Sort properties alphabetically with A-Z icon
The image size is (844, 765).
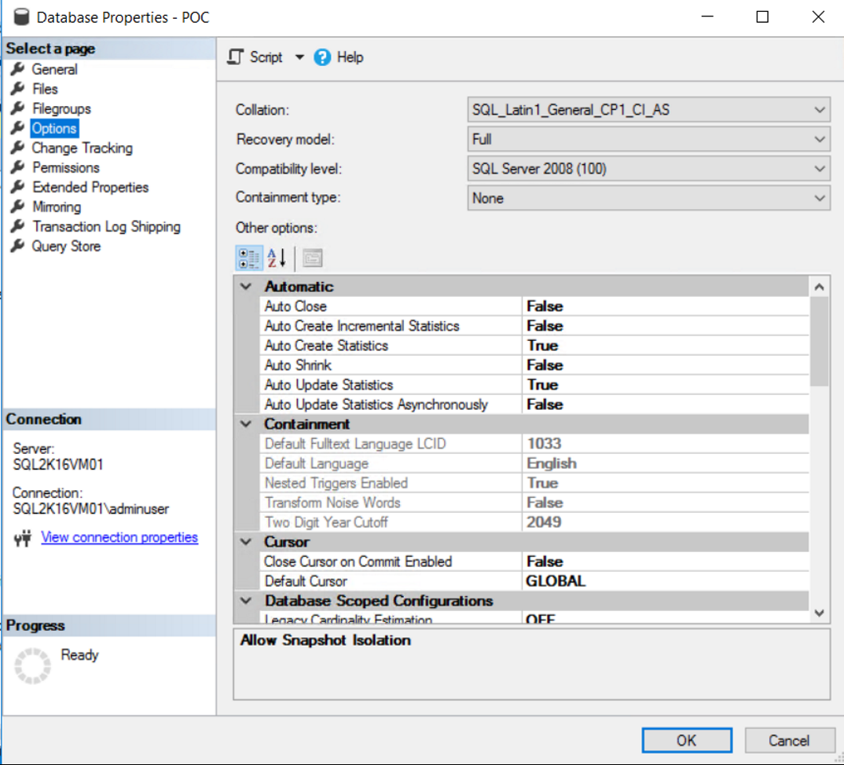click(277, 258)
